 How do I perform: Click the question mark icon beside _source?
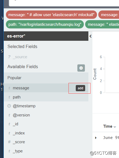[9, 57]
